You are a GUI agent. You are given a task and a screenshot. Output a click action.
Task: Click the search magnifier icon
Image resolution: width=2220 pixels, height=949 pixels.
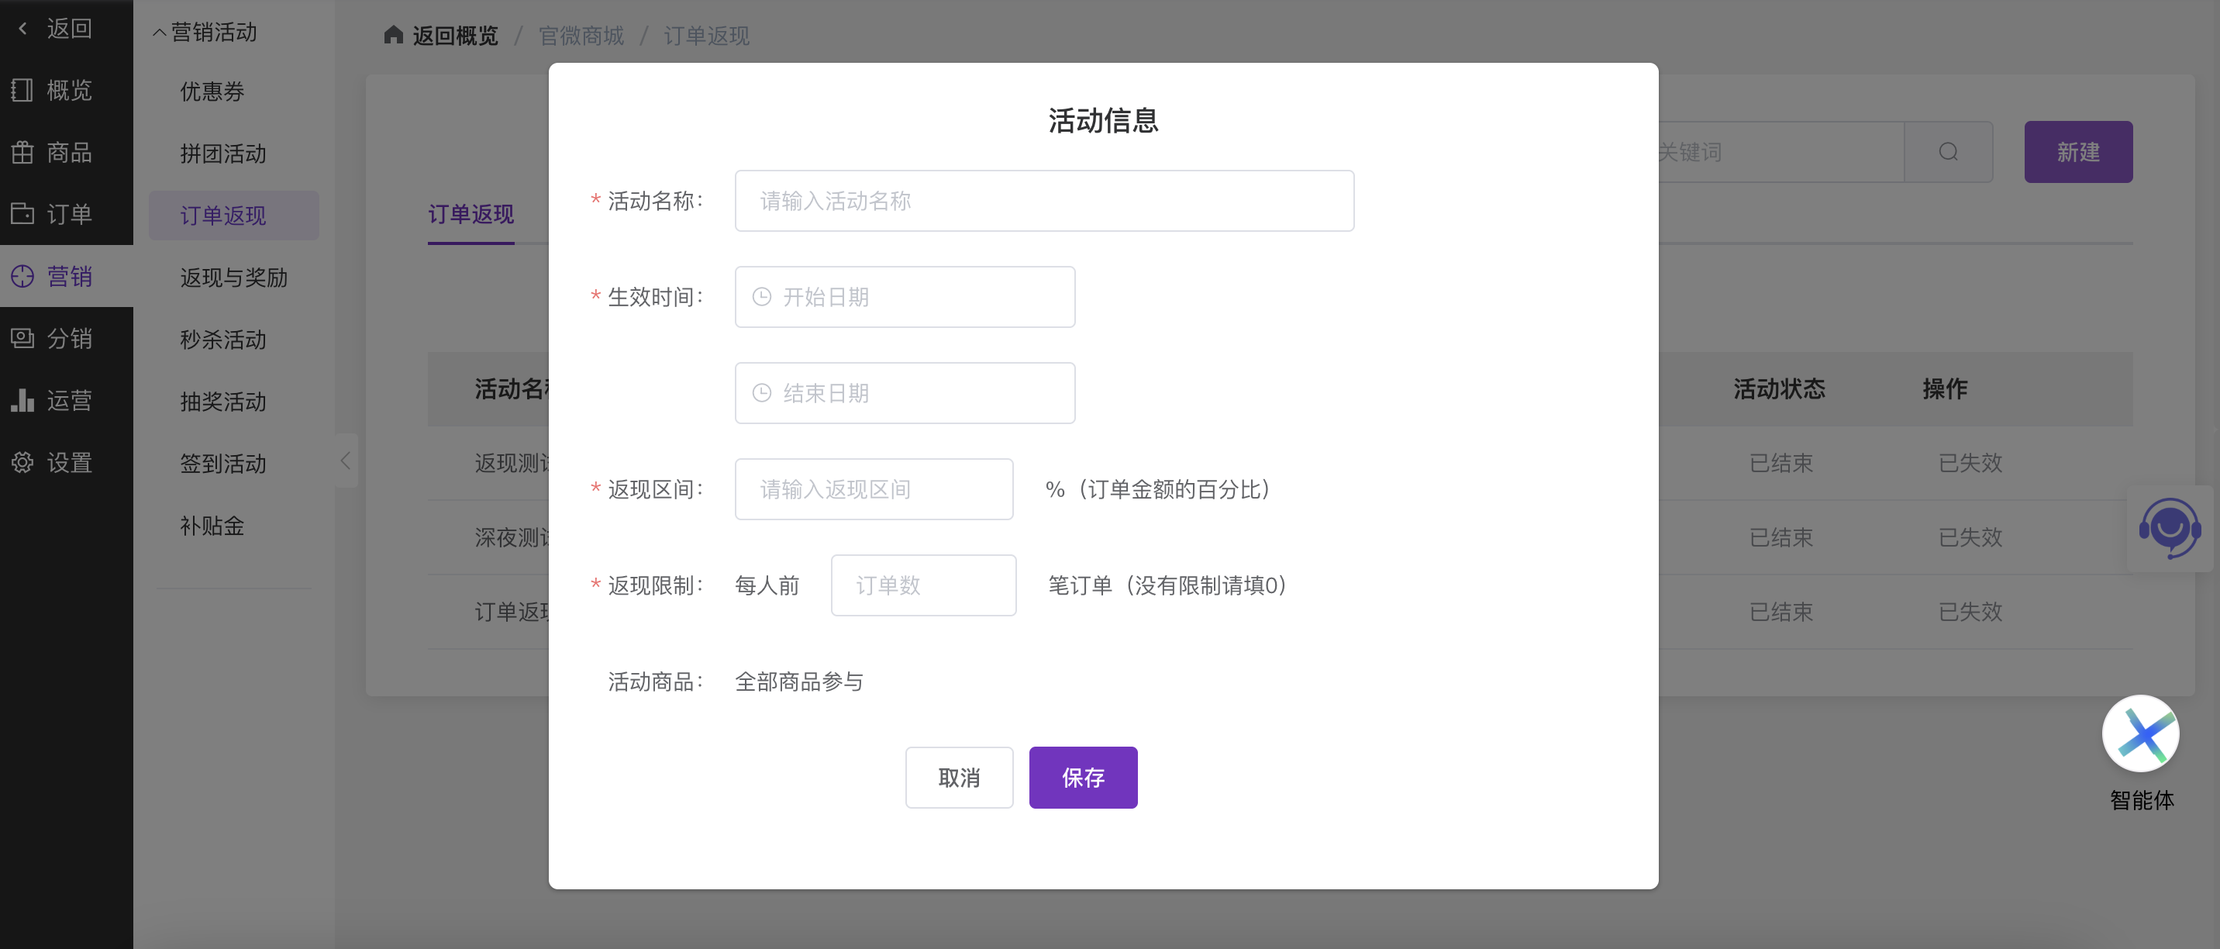pos(1948,152)
